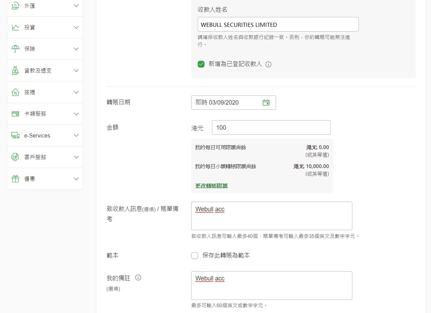
Task: Click the 港元 10,000.00 small-value limit value
Action: pyautogui.click(x=311, y=166)
